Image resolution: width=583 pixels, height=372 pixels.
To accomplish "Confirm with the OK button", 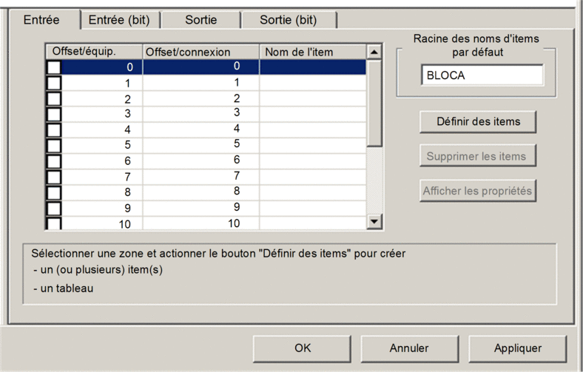I will click(x=303, y=348).
